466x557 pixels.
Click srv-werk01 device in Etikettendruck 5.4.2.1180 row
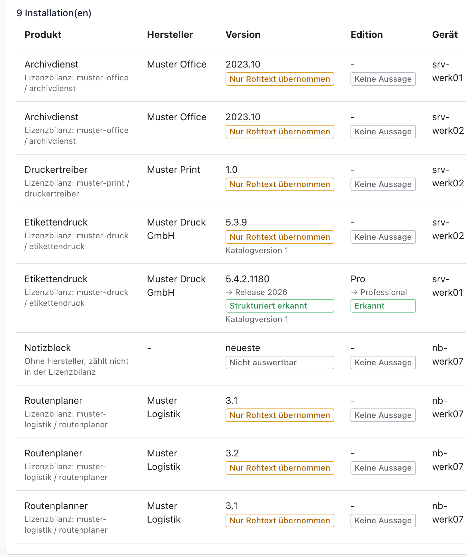(x=447, y=286)
